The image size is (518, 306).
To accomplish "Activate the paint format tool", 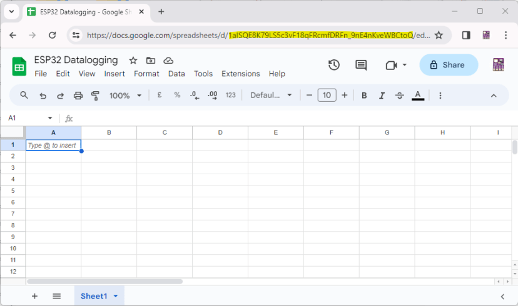I will pyautogui.click(x=96, y=96).
